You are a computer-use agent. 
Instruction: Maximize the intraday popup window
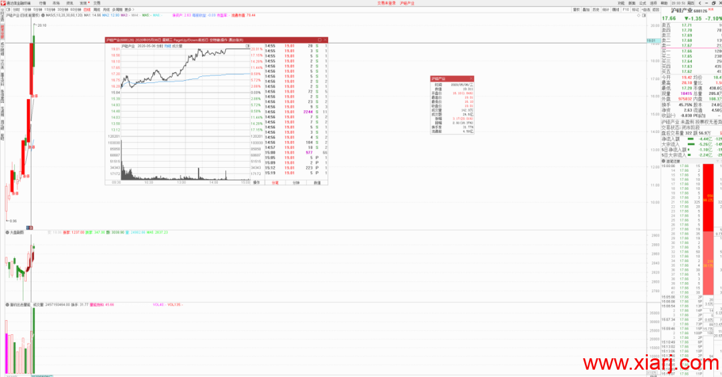click(x=320, y=40)
